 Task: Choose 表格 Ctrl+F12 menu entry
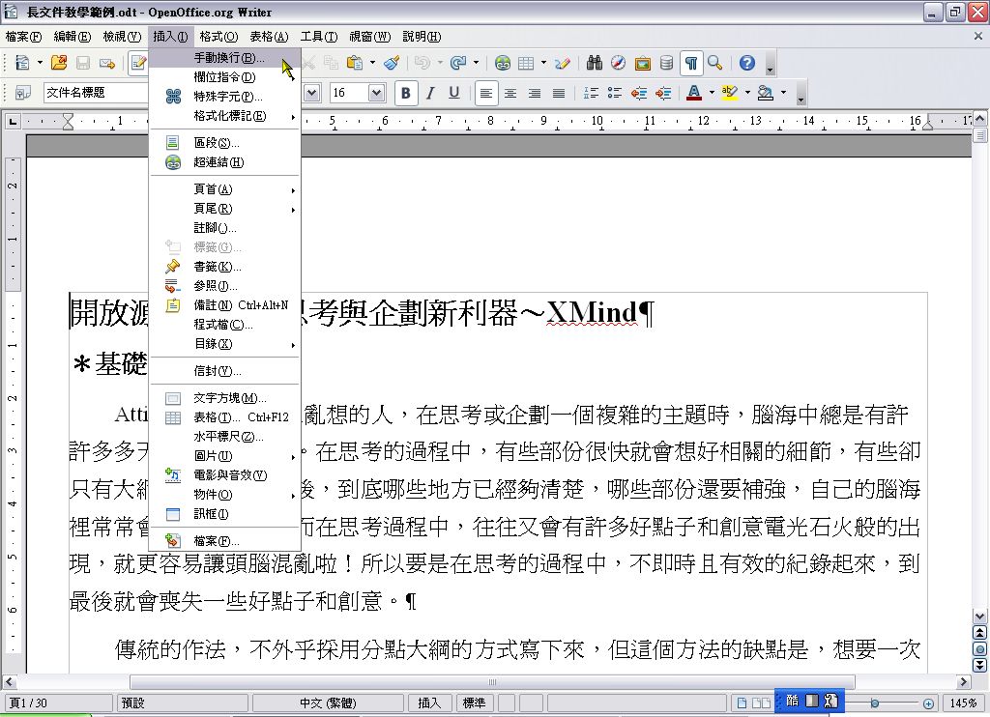tap(224, 417)
